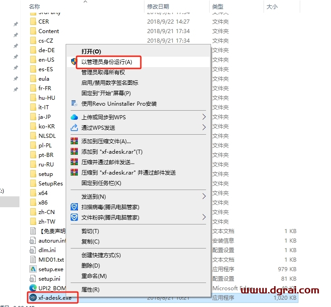
Task: Click the 979 KB size cell
Action: click(287, 269)
